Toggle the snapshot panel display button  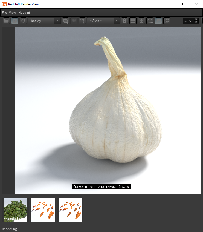click(158, 21)
